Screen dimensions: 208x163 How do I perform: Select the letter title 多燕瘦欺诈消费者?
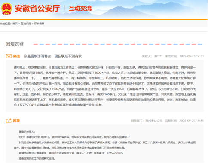(52, 56)
